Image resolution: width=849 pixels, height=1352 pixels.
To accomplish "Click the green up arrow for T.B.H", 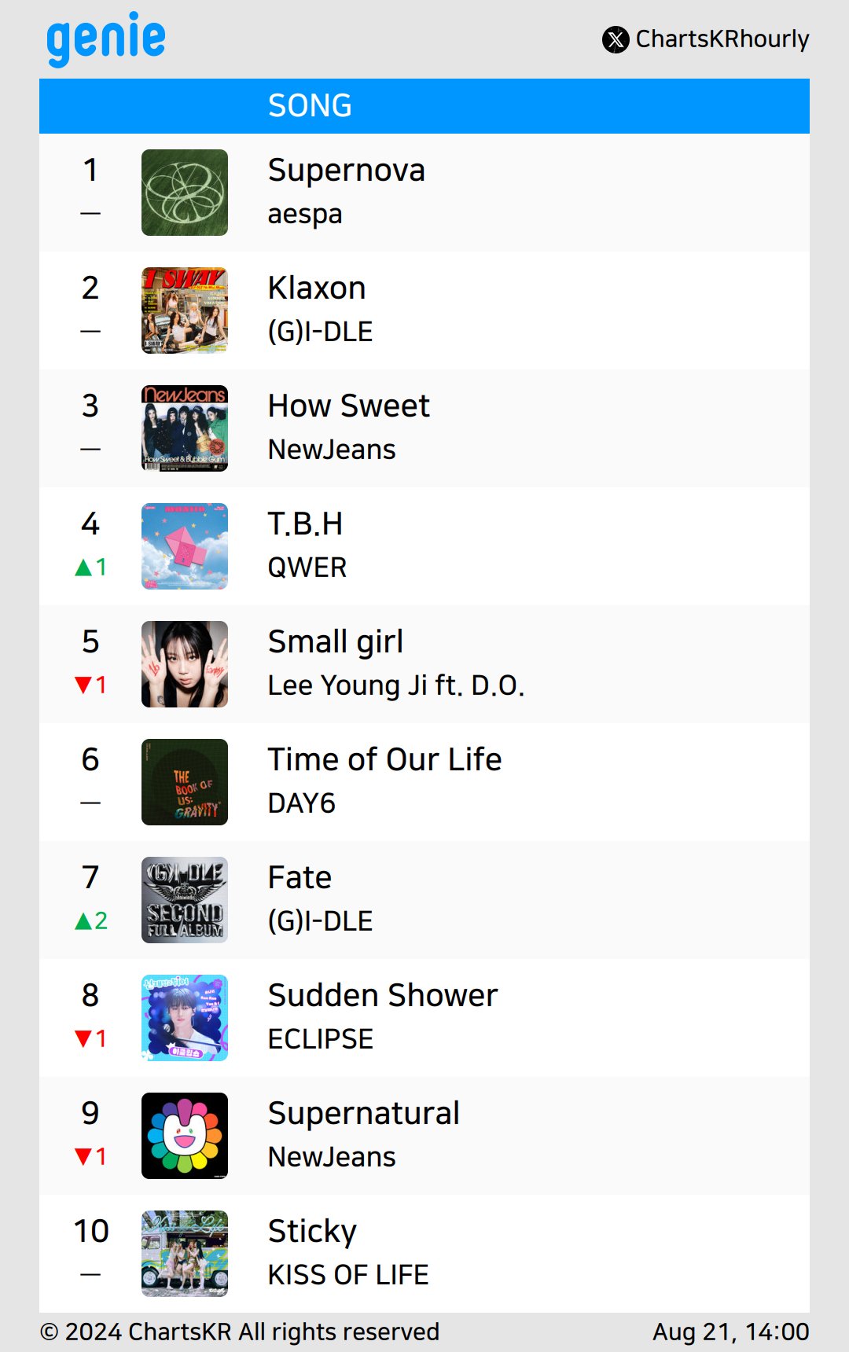I will [x=83, y=567].
